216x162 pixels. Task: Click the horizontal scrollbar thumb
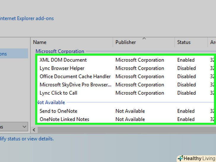click(x=125, y=130)
